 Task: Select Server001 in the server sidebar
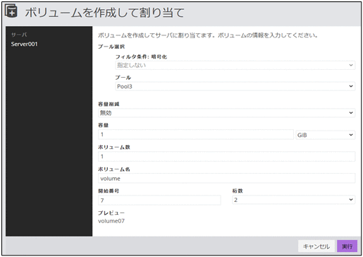[x=24, y=44]
